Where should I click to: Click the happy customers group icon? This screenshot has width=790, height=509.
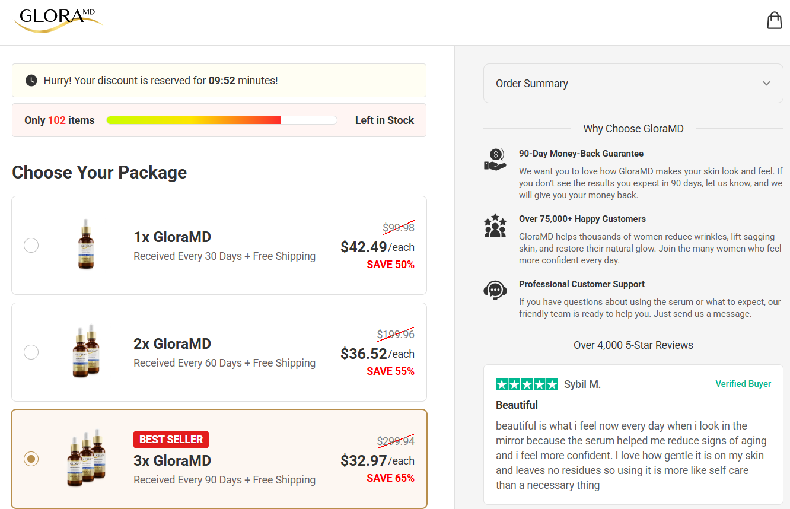point(495,225)
